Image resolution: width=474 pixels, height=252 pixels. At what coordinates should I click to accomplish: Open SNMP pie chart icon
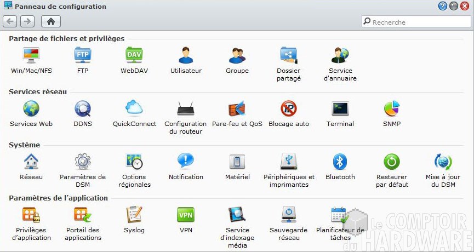[x=392, y=108]
